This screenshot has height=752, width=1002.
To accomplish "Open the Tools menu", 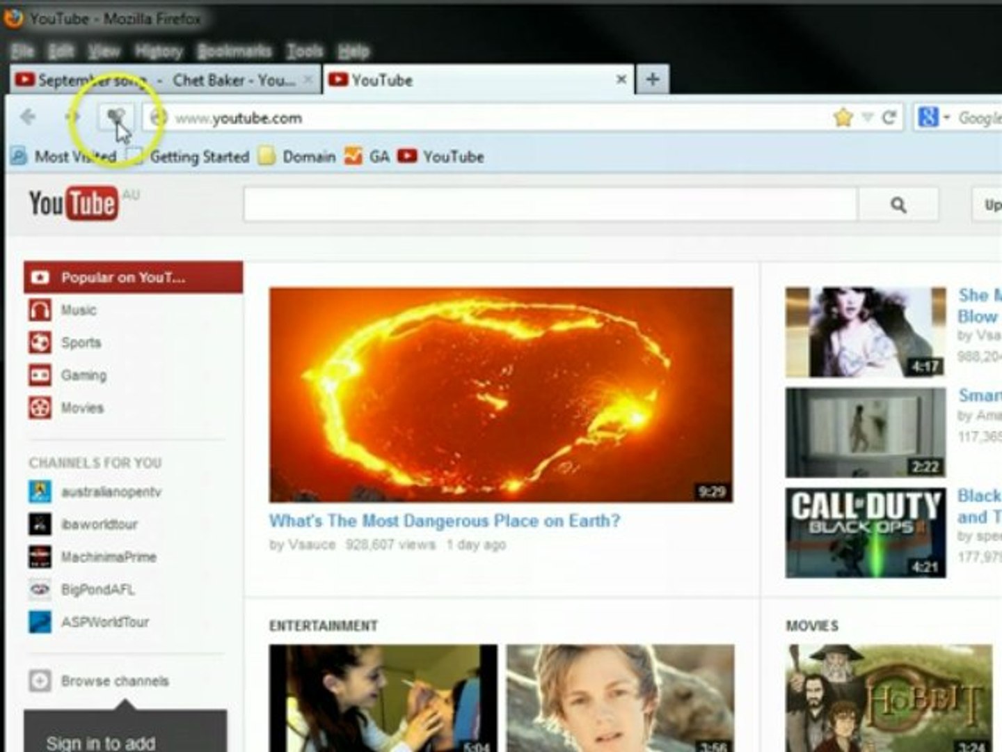I will [305, 51].
